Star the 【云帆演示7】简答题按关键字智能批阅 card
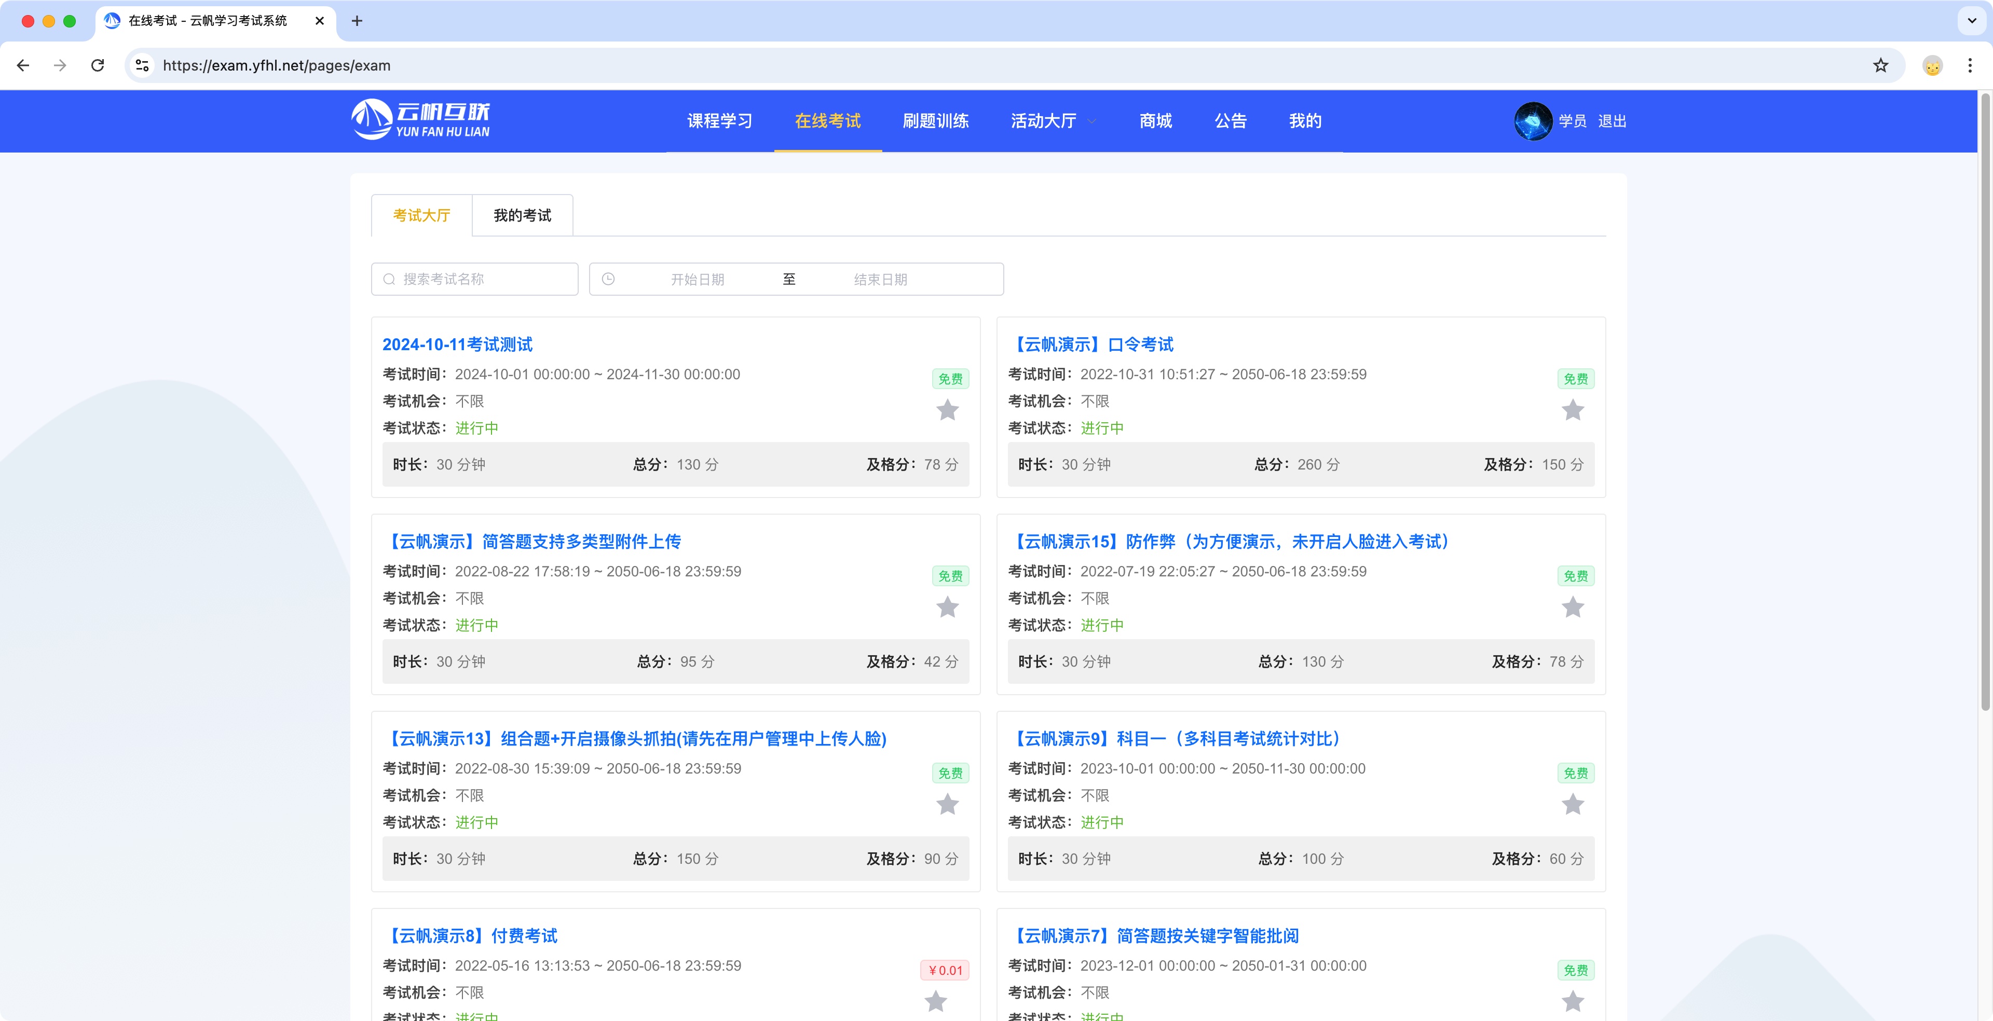The height and width of the screenshot is (1021, 1993). [x=1572, y=1002]
